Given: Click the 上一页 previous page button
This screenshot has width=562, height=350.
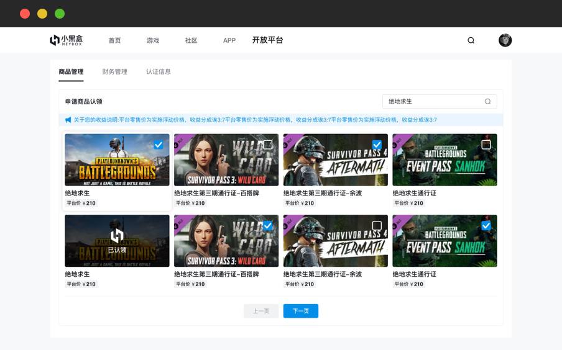Looking at the screenshot, I should (x=261, y=311).
